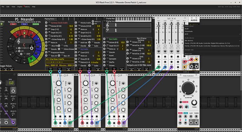This screenshot has width=242, height=132.
Task: Expand the Block size submenu
Action: pos(213,54)
